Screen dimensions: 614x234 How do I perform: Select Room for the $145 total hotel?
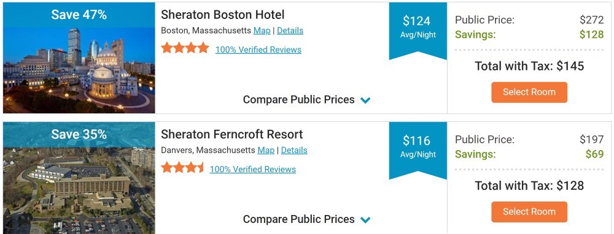[529, 92]
